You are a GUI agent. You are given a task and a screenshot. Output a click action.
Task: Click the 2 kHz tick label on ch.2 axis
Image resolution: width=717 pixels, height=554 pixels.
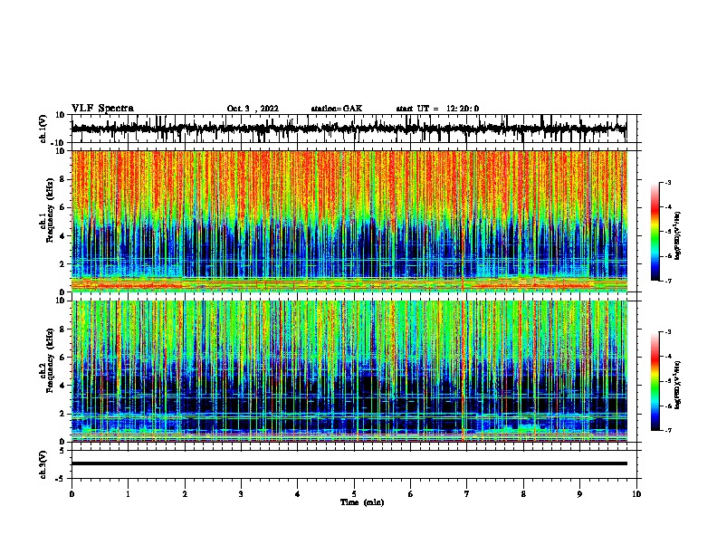pos(62,414)
